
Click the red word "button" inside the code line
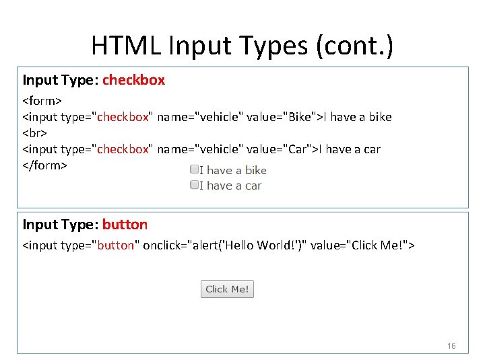pos(116,245)
